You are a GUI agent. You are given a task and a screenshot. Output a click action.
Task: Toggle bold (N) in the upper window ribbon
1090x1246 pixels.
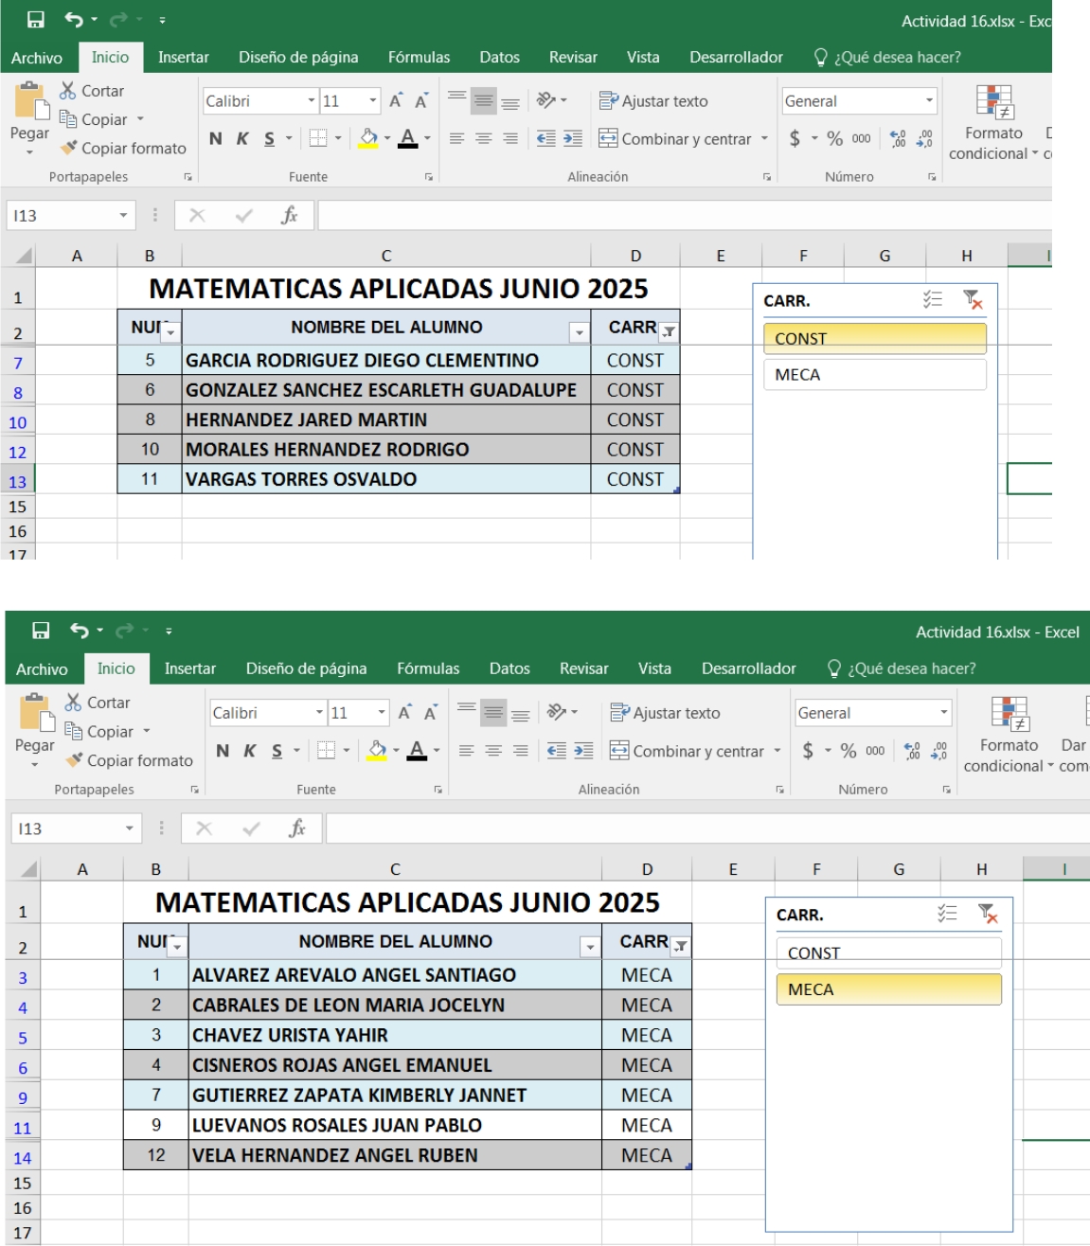click(216, 139)
